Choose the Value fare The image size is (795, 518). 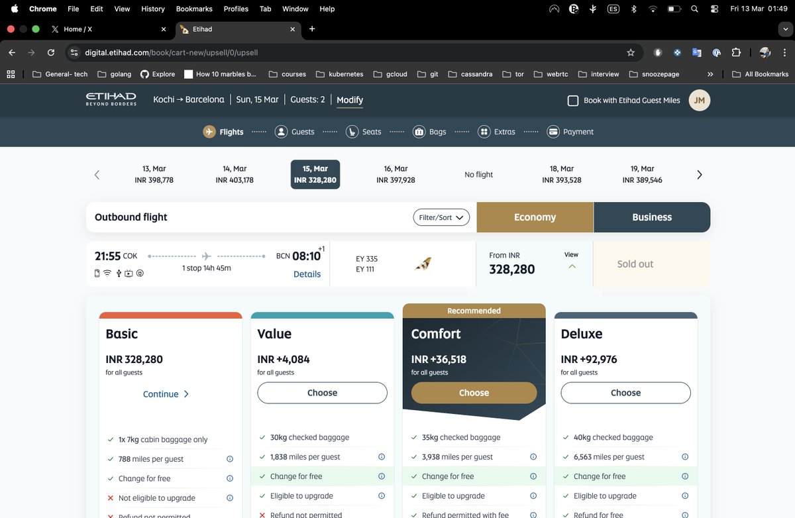322,393
